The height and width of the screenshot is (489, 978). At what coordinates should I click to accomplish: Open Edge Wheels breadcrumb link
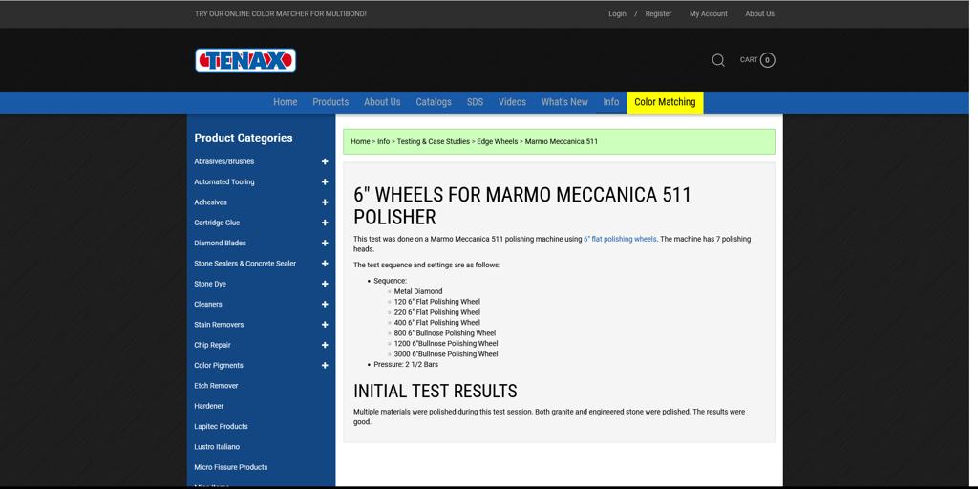pos(497,141)
